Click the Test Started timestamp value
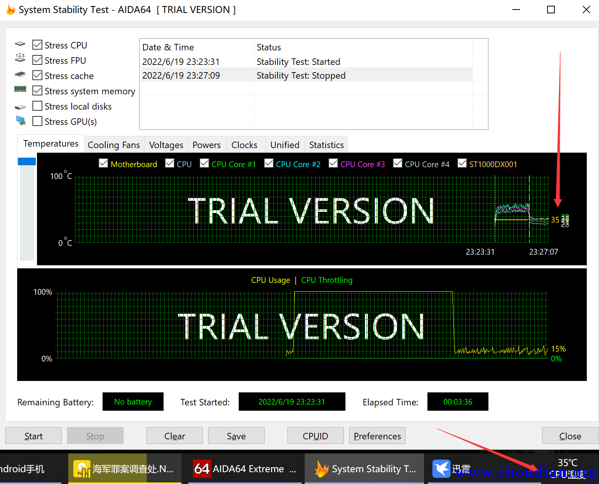 [x=292, y=402]
